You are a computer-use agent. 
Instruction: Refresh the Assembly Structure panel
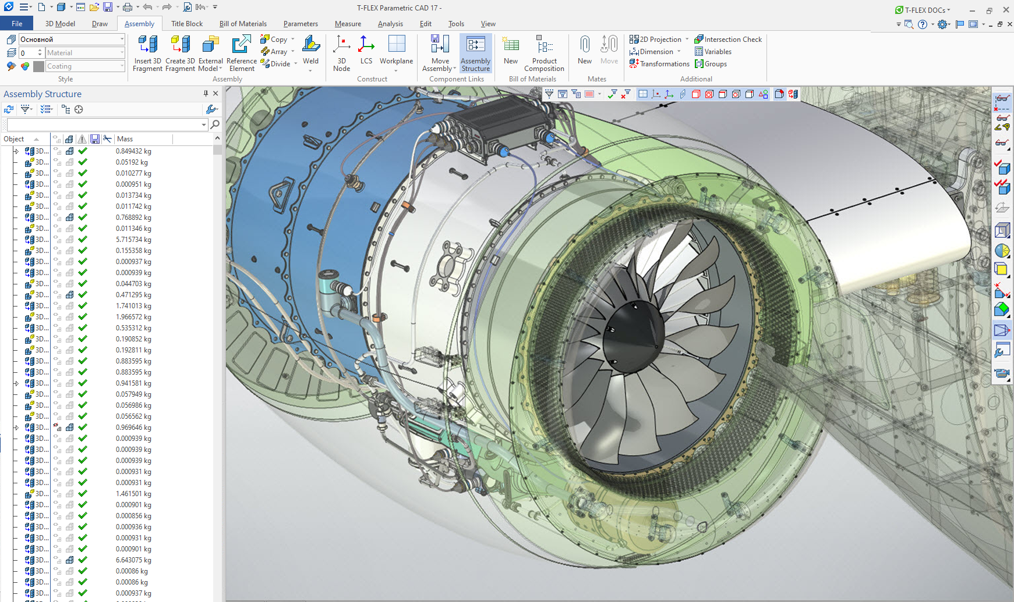click(9, 109)
